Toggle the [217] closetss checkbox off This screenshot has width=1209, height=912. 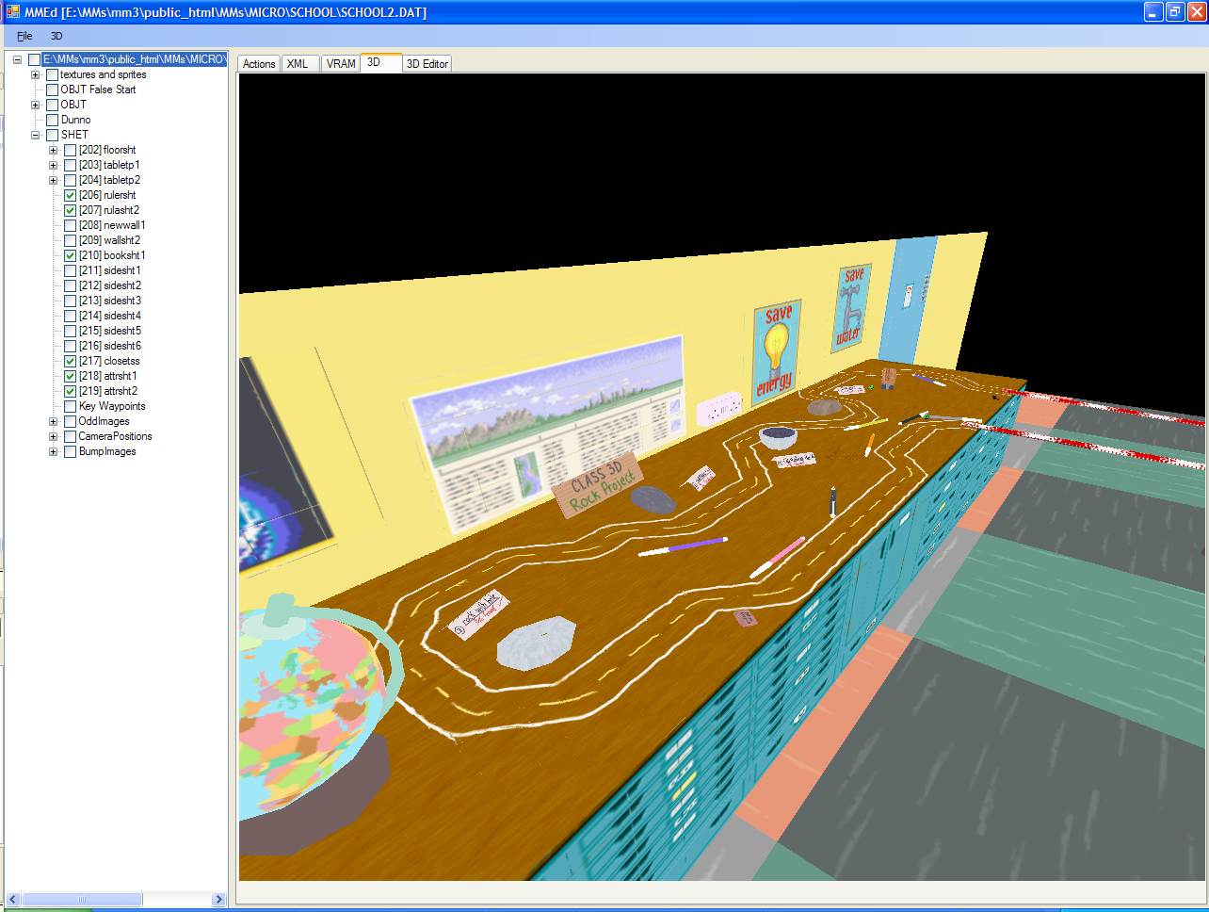point(71,361)
